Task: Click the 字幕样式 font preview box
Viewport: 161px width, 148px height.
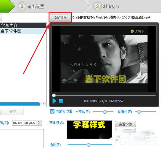Action: [89, 130]
